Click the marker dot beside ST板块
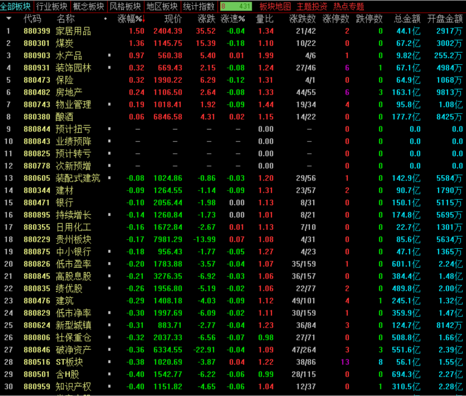 click(x=109, y=362)
